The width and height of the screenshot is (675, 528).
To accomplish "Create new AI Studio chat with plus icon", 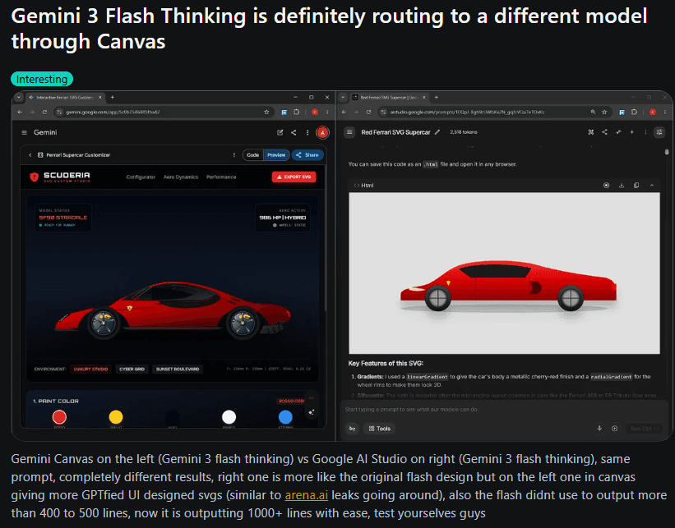I will [x=632, y=132].
